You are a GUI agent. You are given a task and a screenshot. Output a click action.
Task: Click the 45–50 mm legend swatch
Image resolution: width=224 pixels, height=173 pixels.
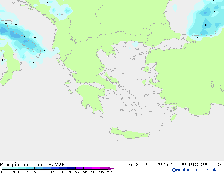(104, 168)
